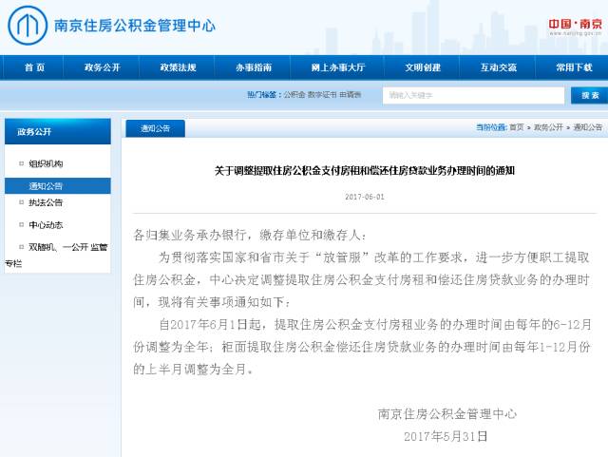Click the salutation line 各归集业务承办银行
This screenshot has height=457, width=608.
pos(249,235)
